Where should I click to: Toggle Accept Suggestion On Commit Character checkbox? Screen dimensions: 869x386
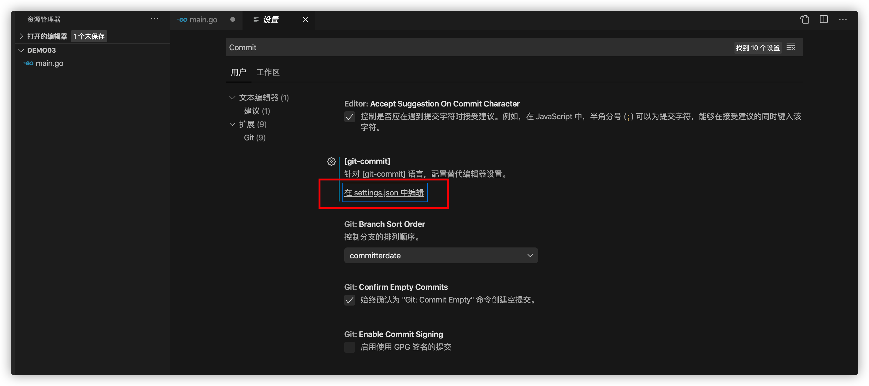point(349,117)
